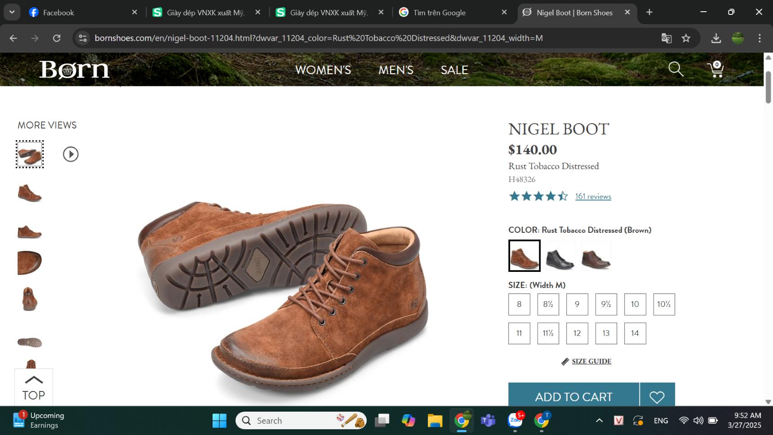View the pair-with-sole thumbnail
773x435 pixels.
pyautogui.click(x=30, y=154)
